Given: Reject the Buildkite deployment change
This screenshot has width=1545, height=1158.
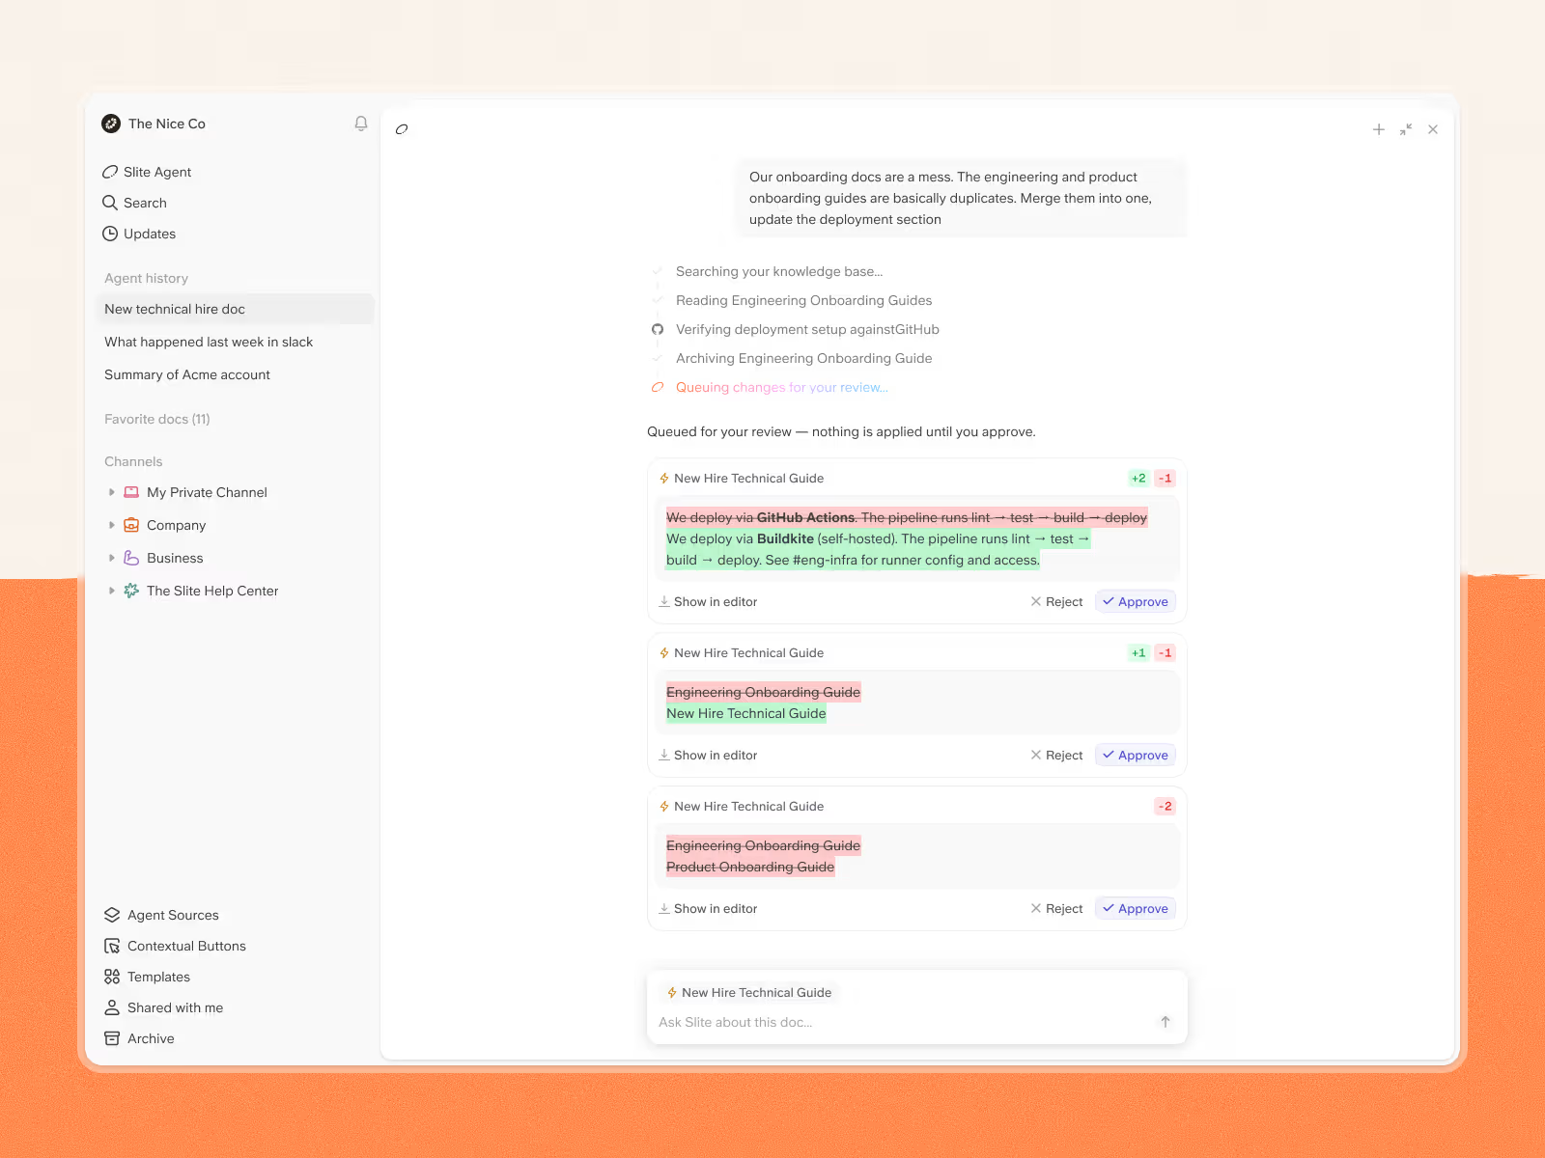Looking at the screenshot, I should click(x=1056, y=601).
